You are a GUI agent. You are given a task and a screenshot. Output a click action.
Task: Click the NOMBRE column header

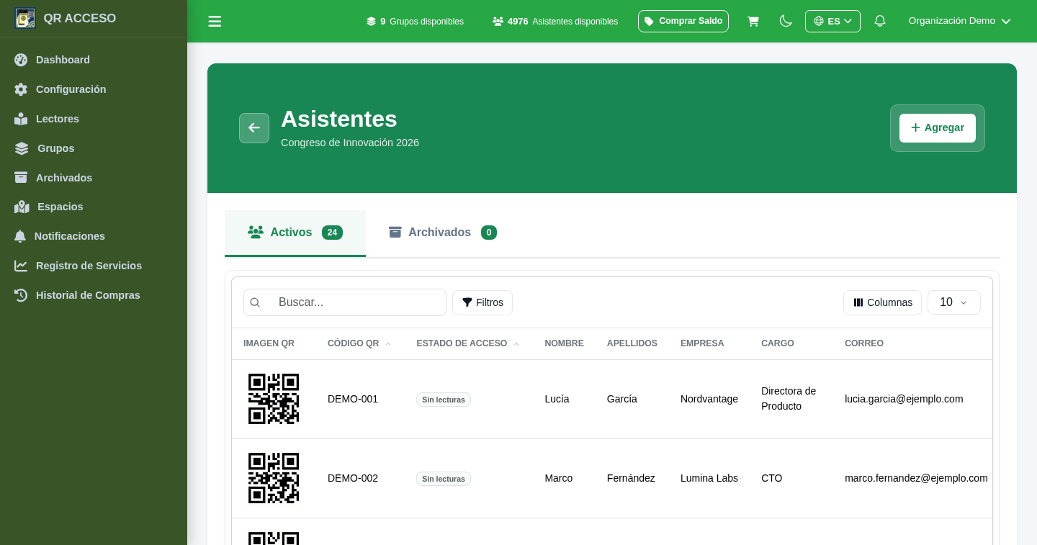click(x=564, y=343)
